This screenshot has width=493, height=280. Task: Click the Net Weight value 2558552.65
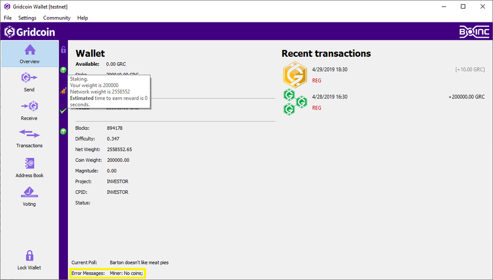[119, 149]
